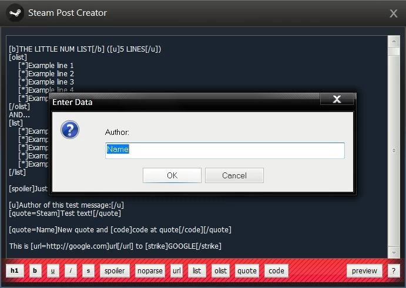
Task: Open help with the ? button
Action: [x=394, y=270]
